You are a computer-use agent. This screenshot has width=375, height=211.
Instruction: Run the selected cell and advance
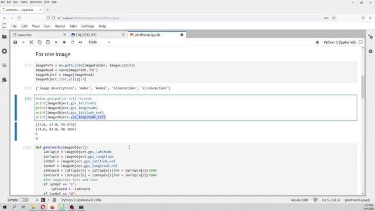[56, 42]
